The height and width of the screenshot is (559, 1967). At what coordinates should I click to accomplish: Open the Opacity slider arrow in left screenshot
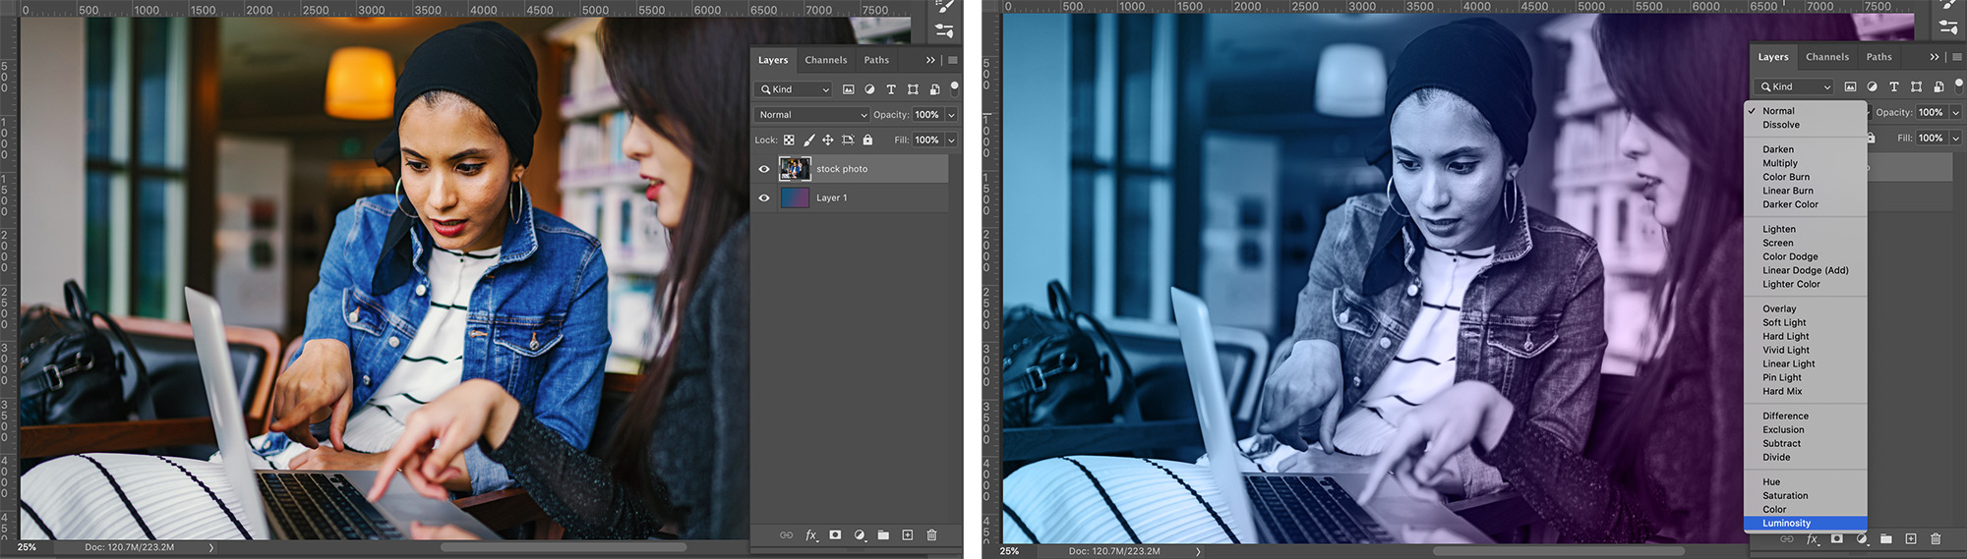(951, 115)
